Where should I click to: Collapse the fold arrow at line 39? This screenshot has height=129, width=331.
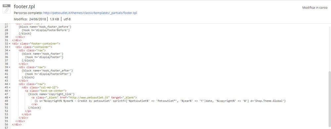10,67
